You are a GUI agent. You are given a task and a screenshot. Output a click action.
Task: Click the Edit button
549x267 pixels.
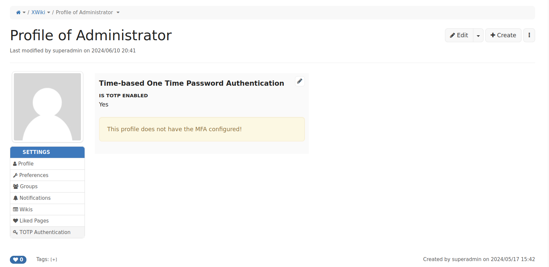(x=459, y=35)
